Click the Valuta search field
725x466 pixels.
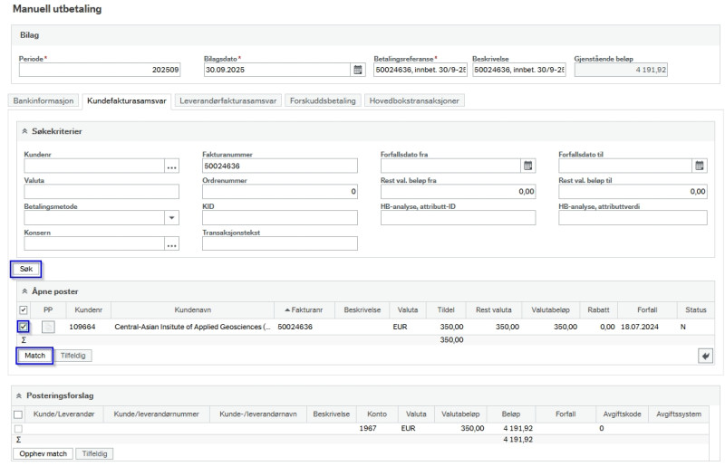[101, 192]
